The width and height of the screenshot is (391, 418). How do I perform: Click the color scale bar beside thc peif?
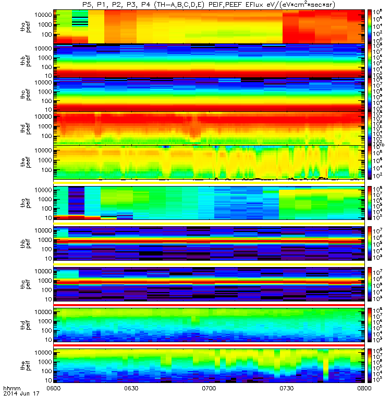370,284
